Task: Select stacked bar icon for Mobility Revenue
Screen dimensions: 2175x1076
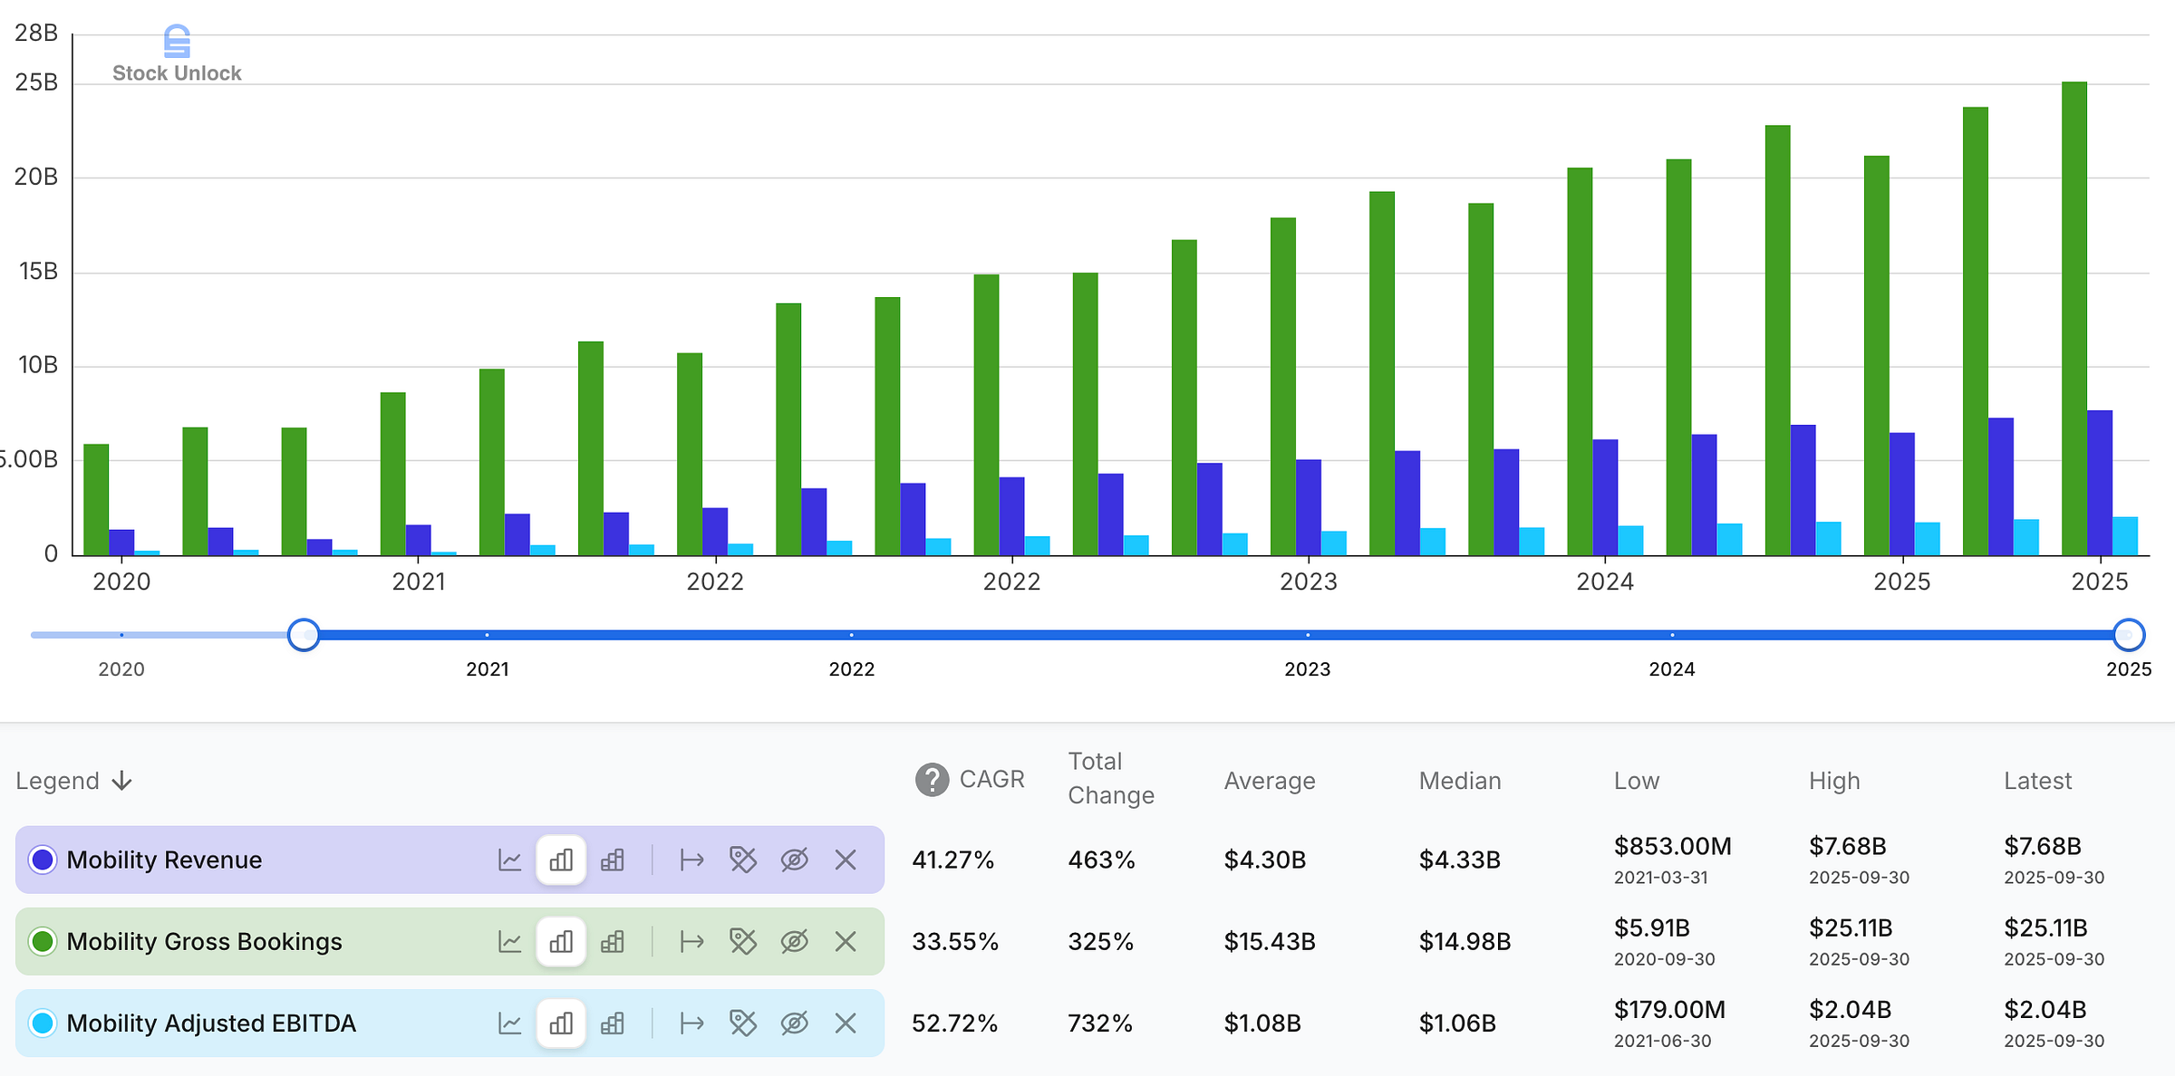Action: pos(613,860)
